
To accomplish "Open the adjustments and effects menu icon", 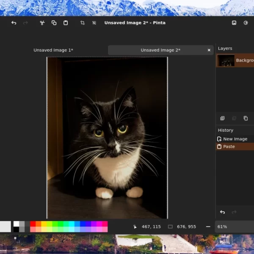I will (x=246, y=23).
